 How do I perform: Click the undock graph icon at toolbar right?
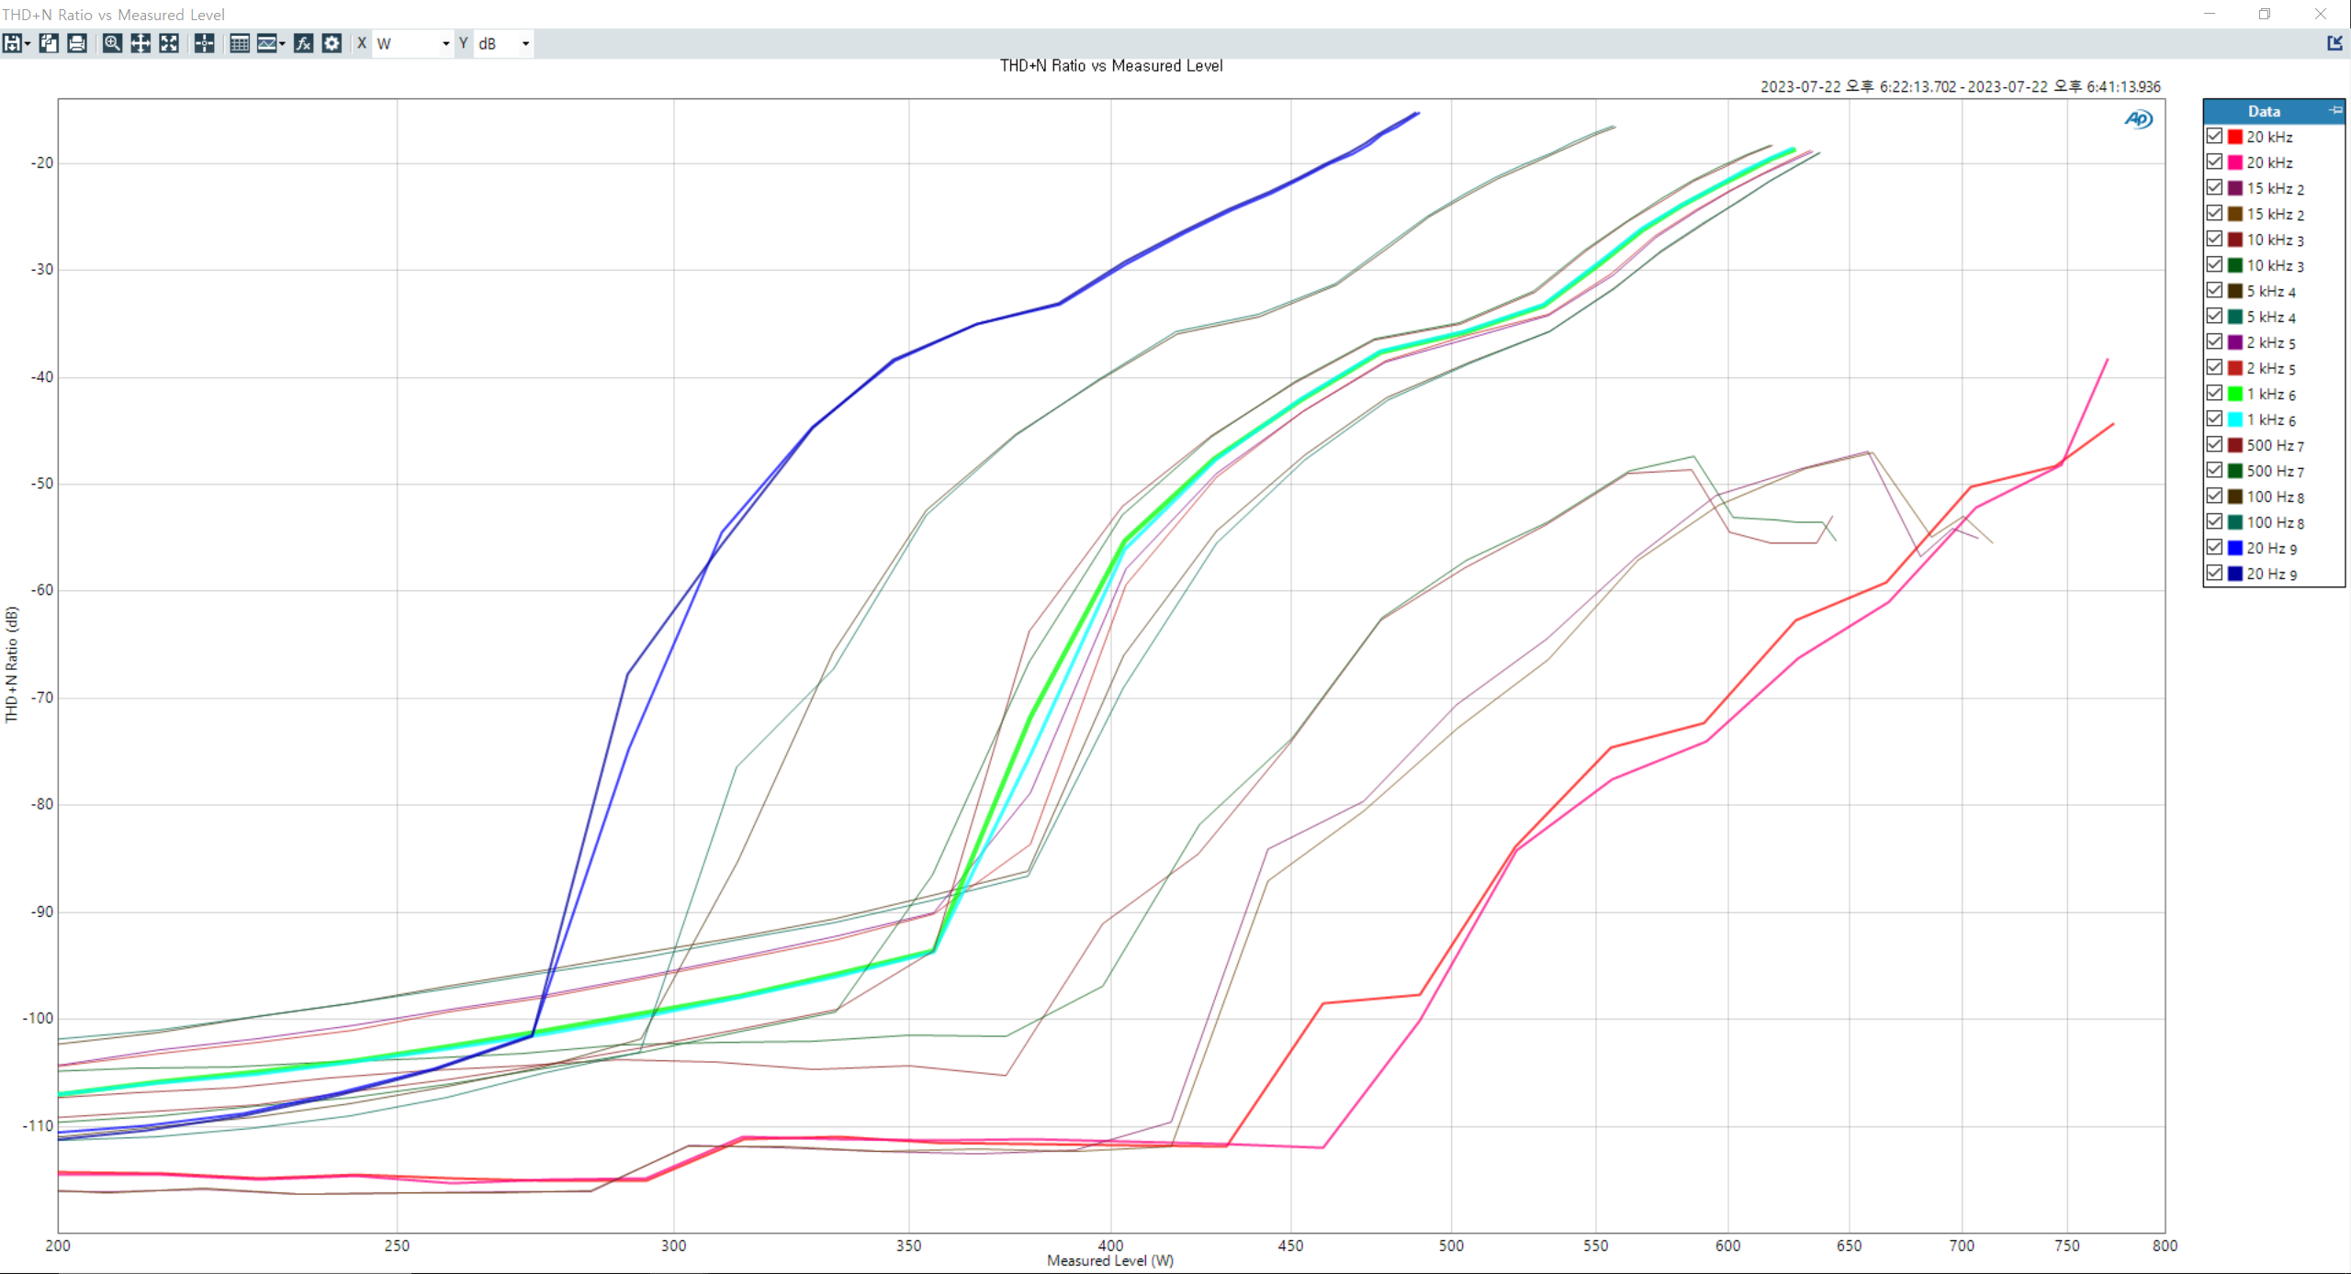[2334, 43]
